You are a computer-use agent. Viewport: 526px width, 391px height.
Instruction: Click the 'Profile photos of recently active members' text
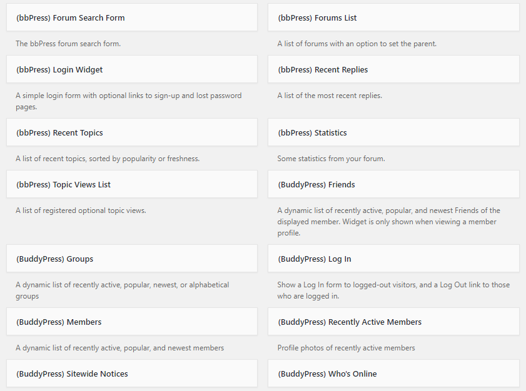click(x=346, y=348)
